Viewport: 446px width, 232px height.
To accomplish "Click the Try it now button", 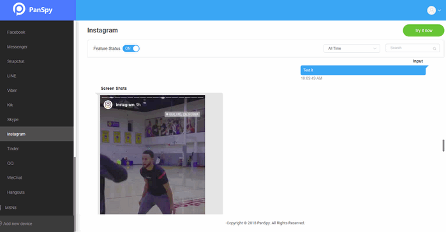I will (x=423, y=31).
